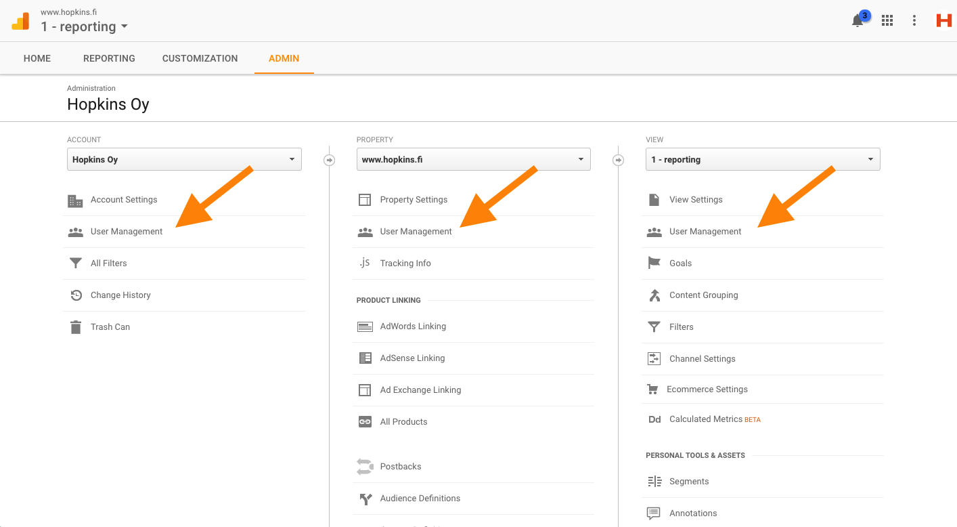Open Account Settings link
This screenshot has width=957, height=527.
coord(124,200)
